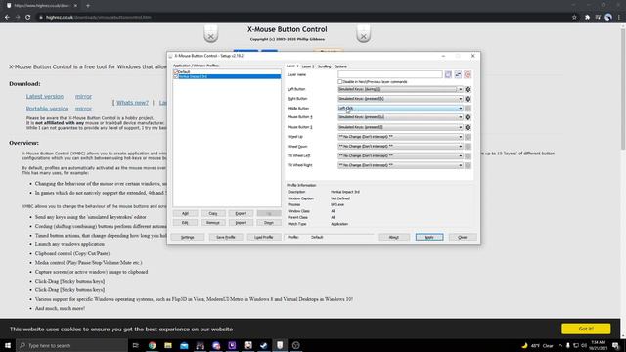Open File Explorer from the taskbar

click(168, 345)
